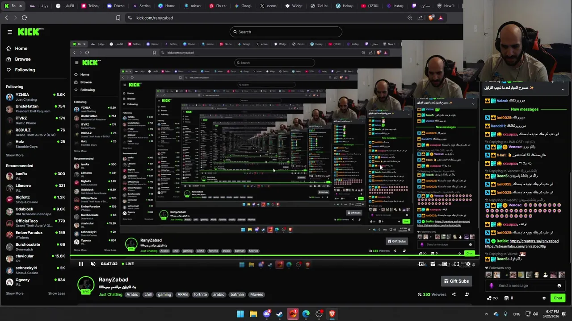The image size is (572, 321).
Task: Switch to the Discord browser tab
Action: pos(115,6)
